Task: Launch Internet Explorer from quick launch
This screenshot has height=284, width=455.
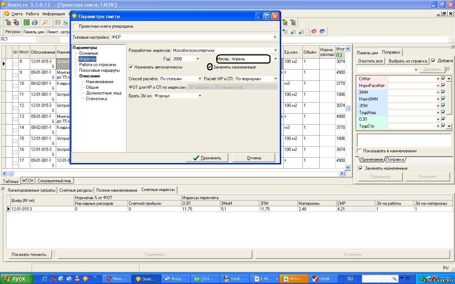Action: click(45, 279)
